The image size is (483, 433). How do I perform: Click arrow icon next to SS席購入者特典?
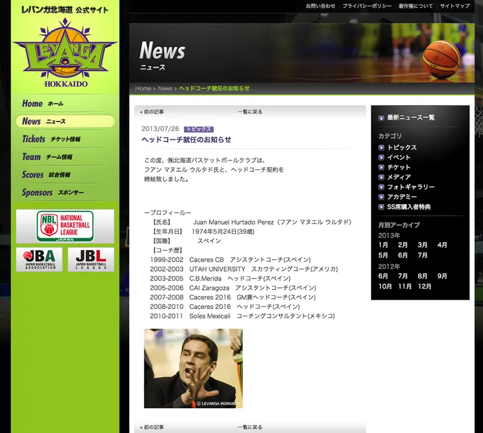point(381,207)
